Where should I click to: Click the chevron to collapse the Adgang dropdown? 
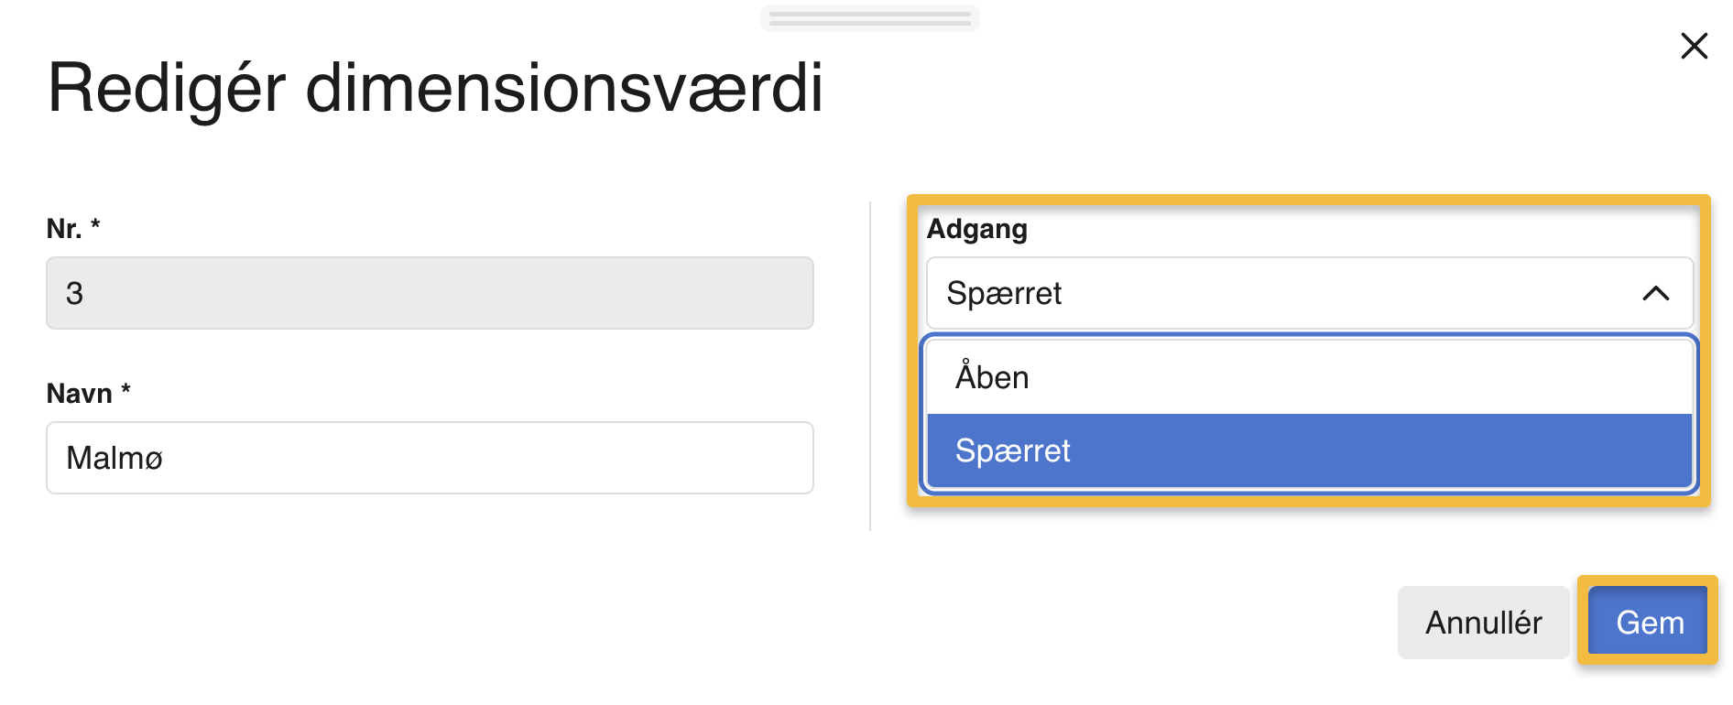pyautogui.click(x=1654, y=294)
